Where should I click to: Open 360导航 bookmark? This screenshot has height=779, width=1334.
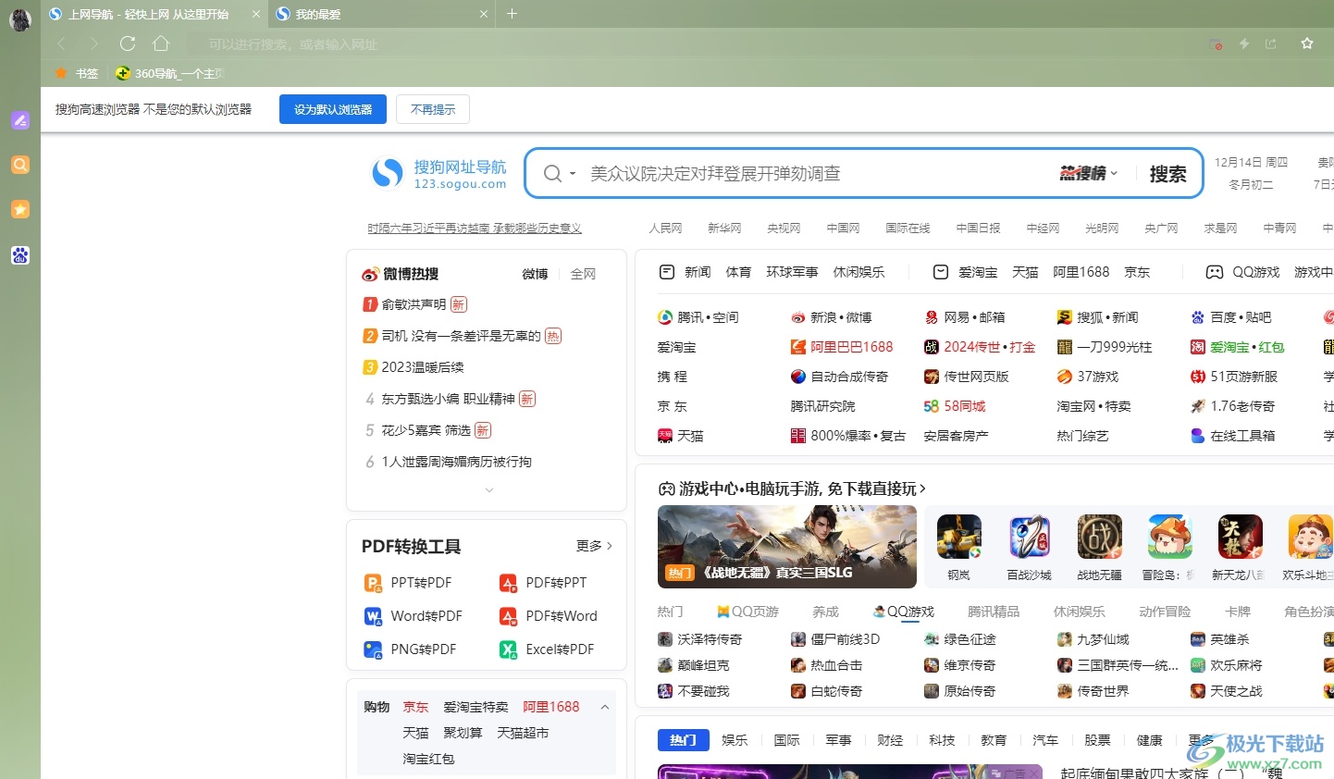click(x=170, y=73)
